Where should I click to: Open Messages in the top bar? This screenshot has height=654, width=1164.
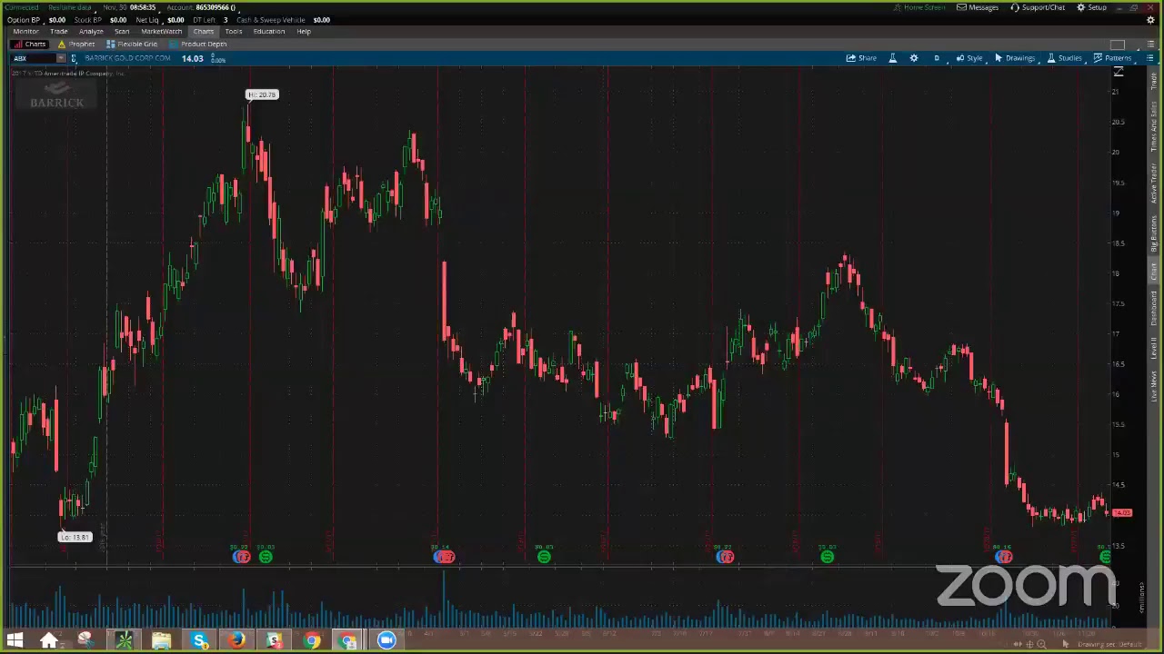978,7
